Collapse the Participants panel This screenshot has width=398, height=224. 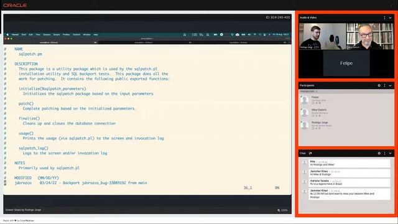390,86
